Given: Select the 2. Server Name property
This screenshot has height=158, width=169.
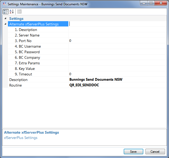Looking at the screenshot, I should point(38,35).
